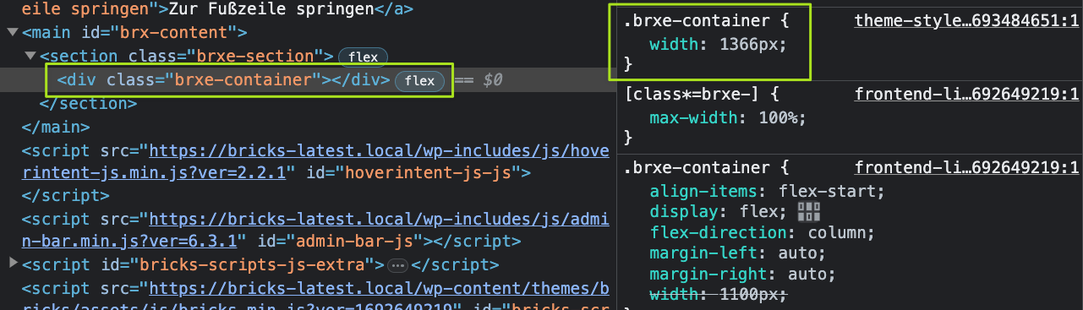Click the width property name in theme-style rule

pyautogui.click(x=674, y=45)
